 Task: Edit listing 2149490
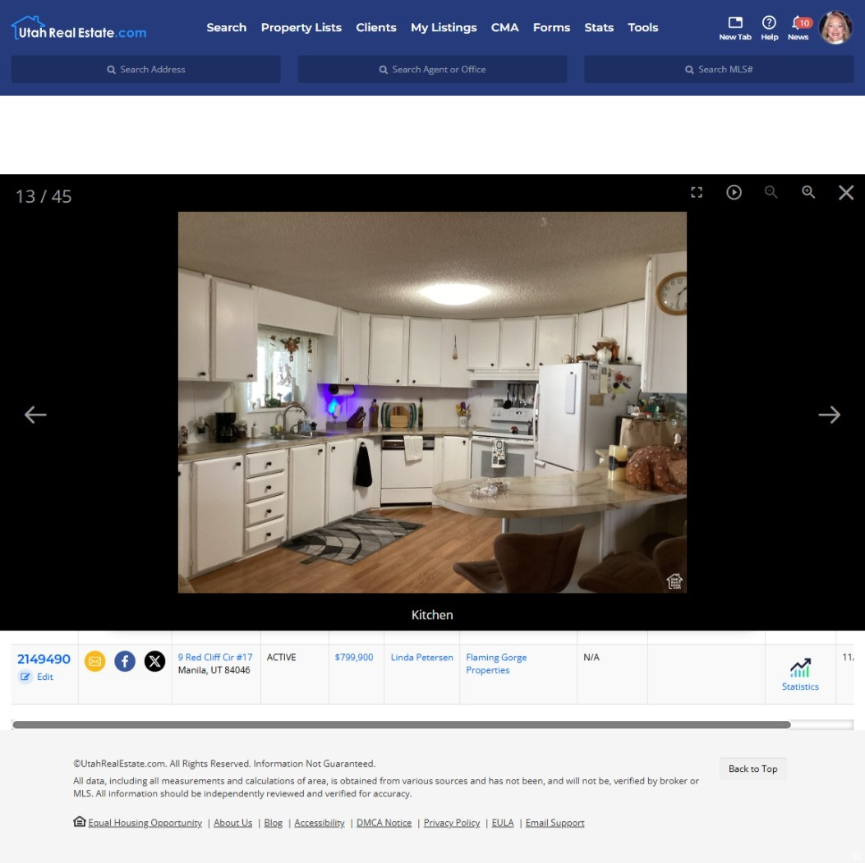(39, 676)
